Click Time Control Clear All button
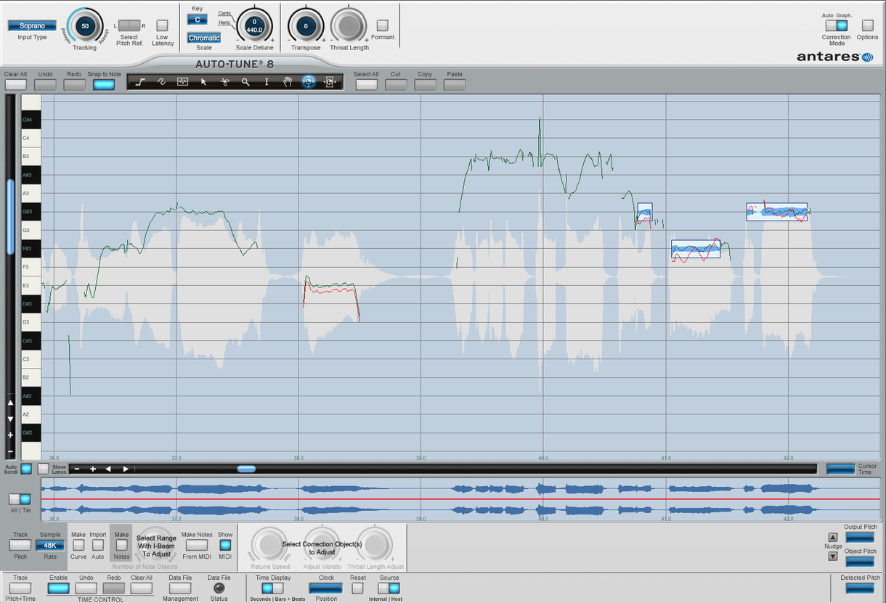The height and width of the screenshot is (603, 886). pyautogui.click(x=142, y=588)
